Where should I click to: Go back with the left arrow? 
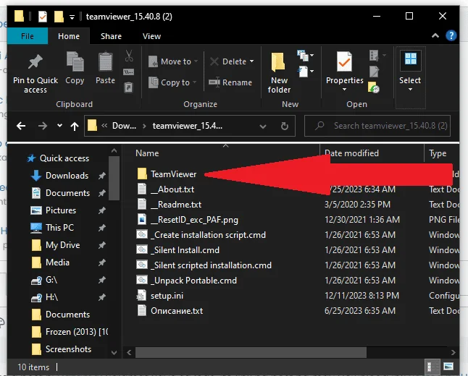tap(21, 126)
